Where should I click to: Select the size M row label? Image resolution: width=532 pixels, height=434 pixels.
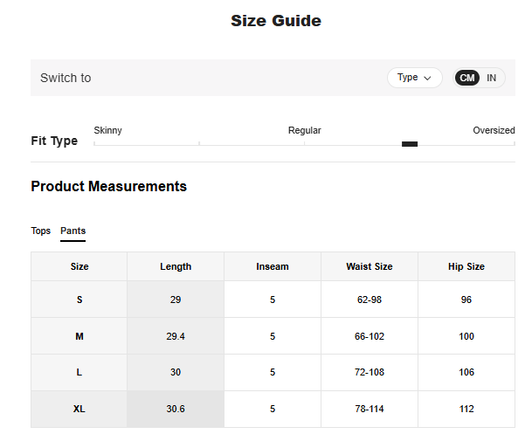[x=79, y=336]
